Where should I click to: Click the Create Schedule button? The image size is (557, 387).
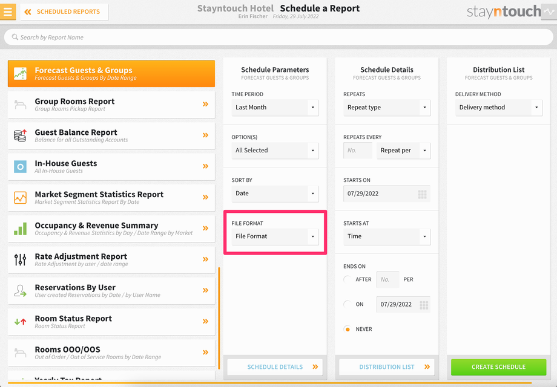click(x=499, y=367)
